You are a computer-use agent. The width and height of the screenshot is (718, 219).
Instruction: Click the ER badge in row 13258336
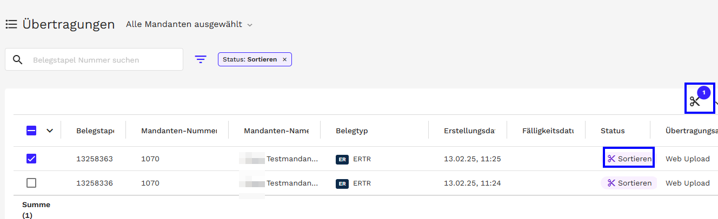pos(342,183)
